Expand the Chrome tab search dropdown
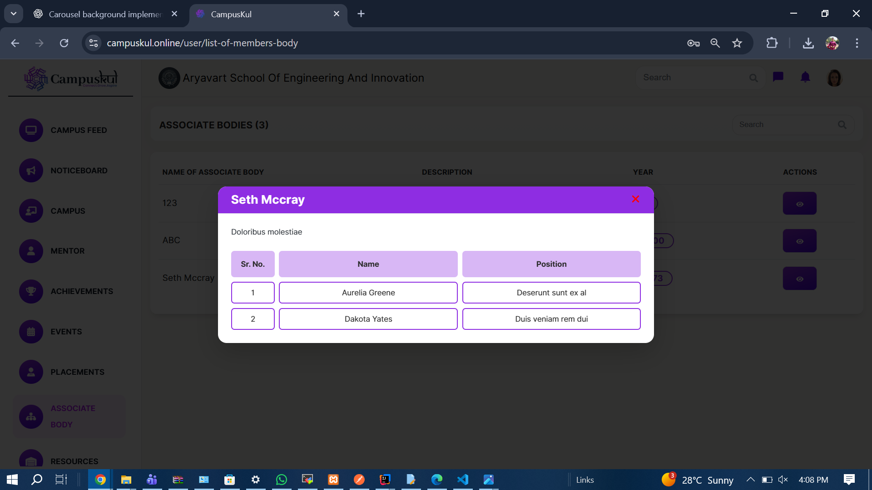Viewport: 872px width, 490px height. pos(14,14)
